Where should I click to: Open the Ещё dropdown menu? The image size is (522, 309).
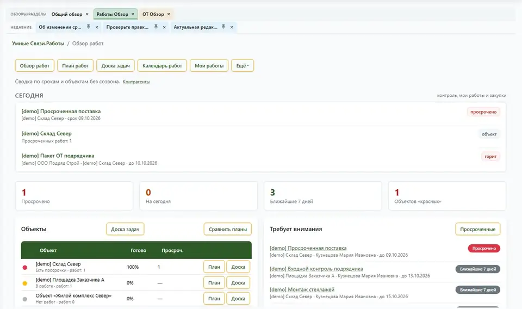pyautogui.click(x=243, y=66)
